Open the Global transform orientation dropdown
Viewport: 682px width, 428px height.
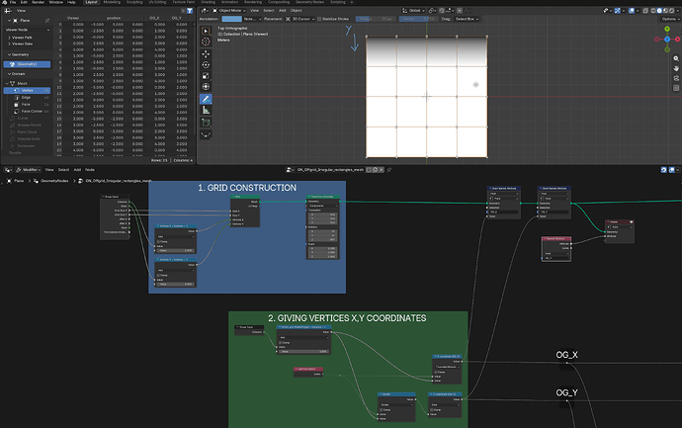(x=413, y=11)
